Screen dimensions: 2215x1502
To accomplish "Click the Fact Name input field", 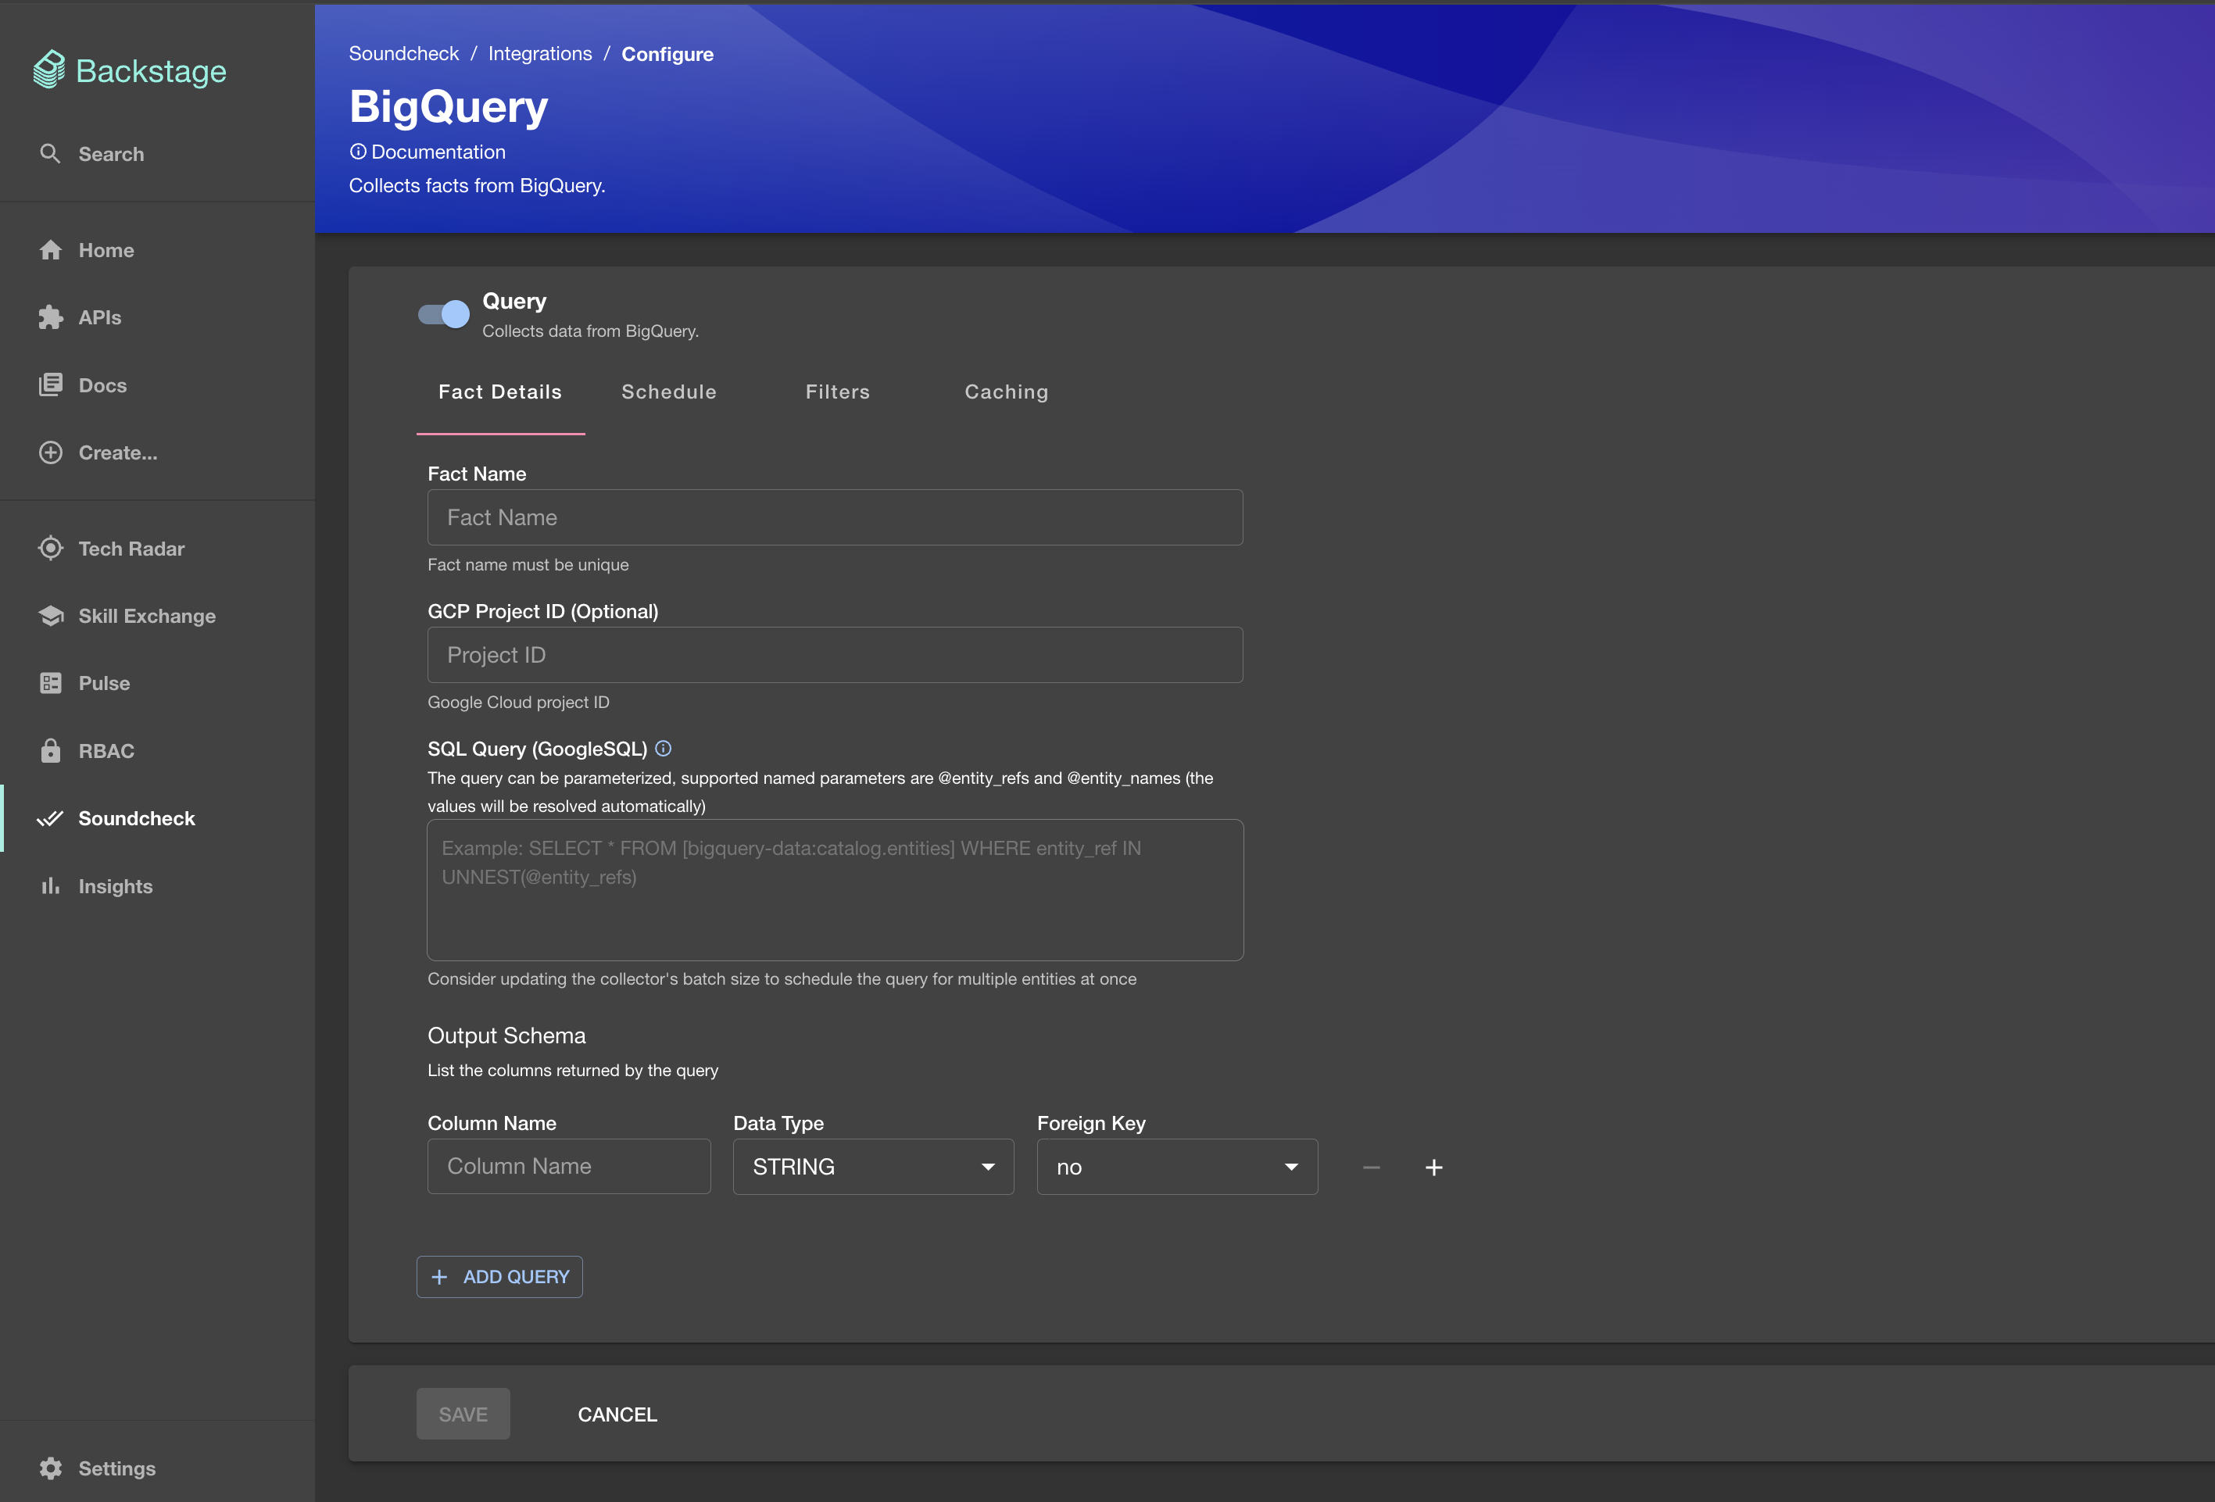I will (x=833, y=517).
